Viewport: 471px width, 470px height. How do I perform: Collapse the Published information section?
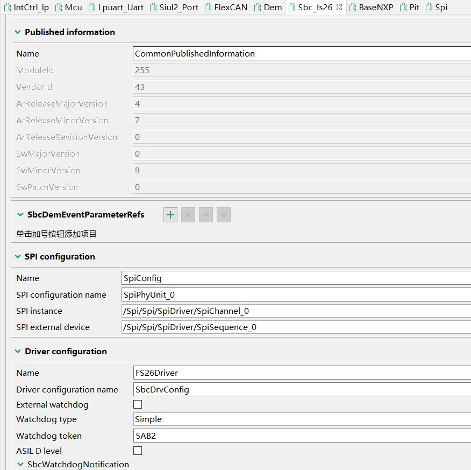18,32
